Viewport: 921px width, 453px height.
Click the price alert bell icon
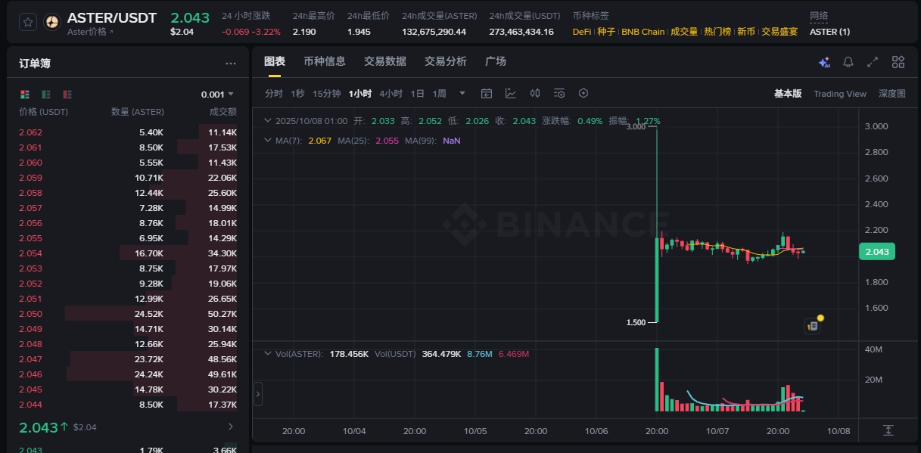click(848, 62)
